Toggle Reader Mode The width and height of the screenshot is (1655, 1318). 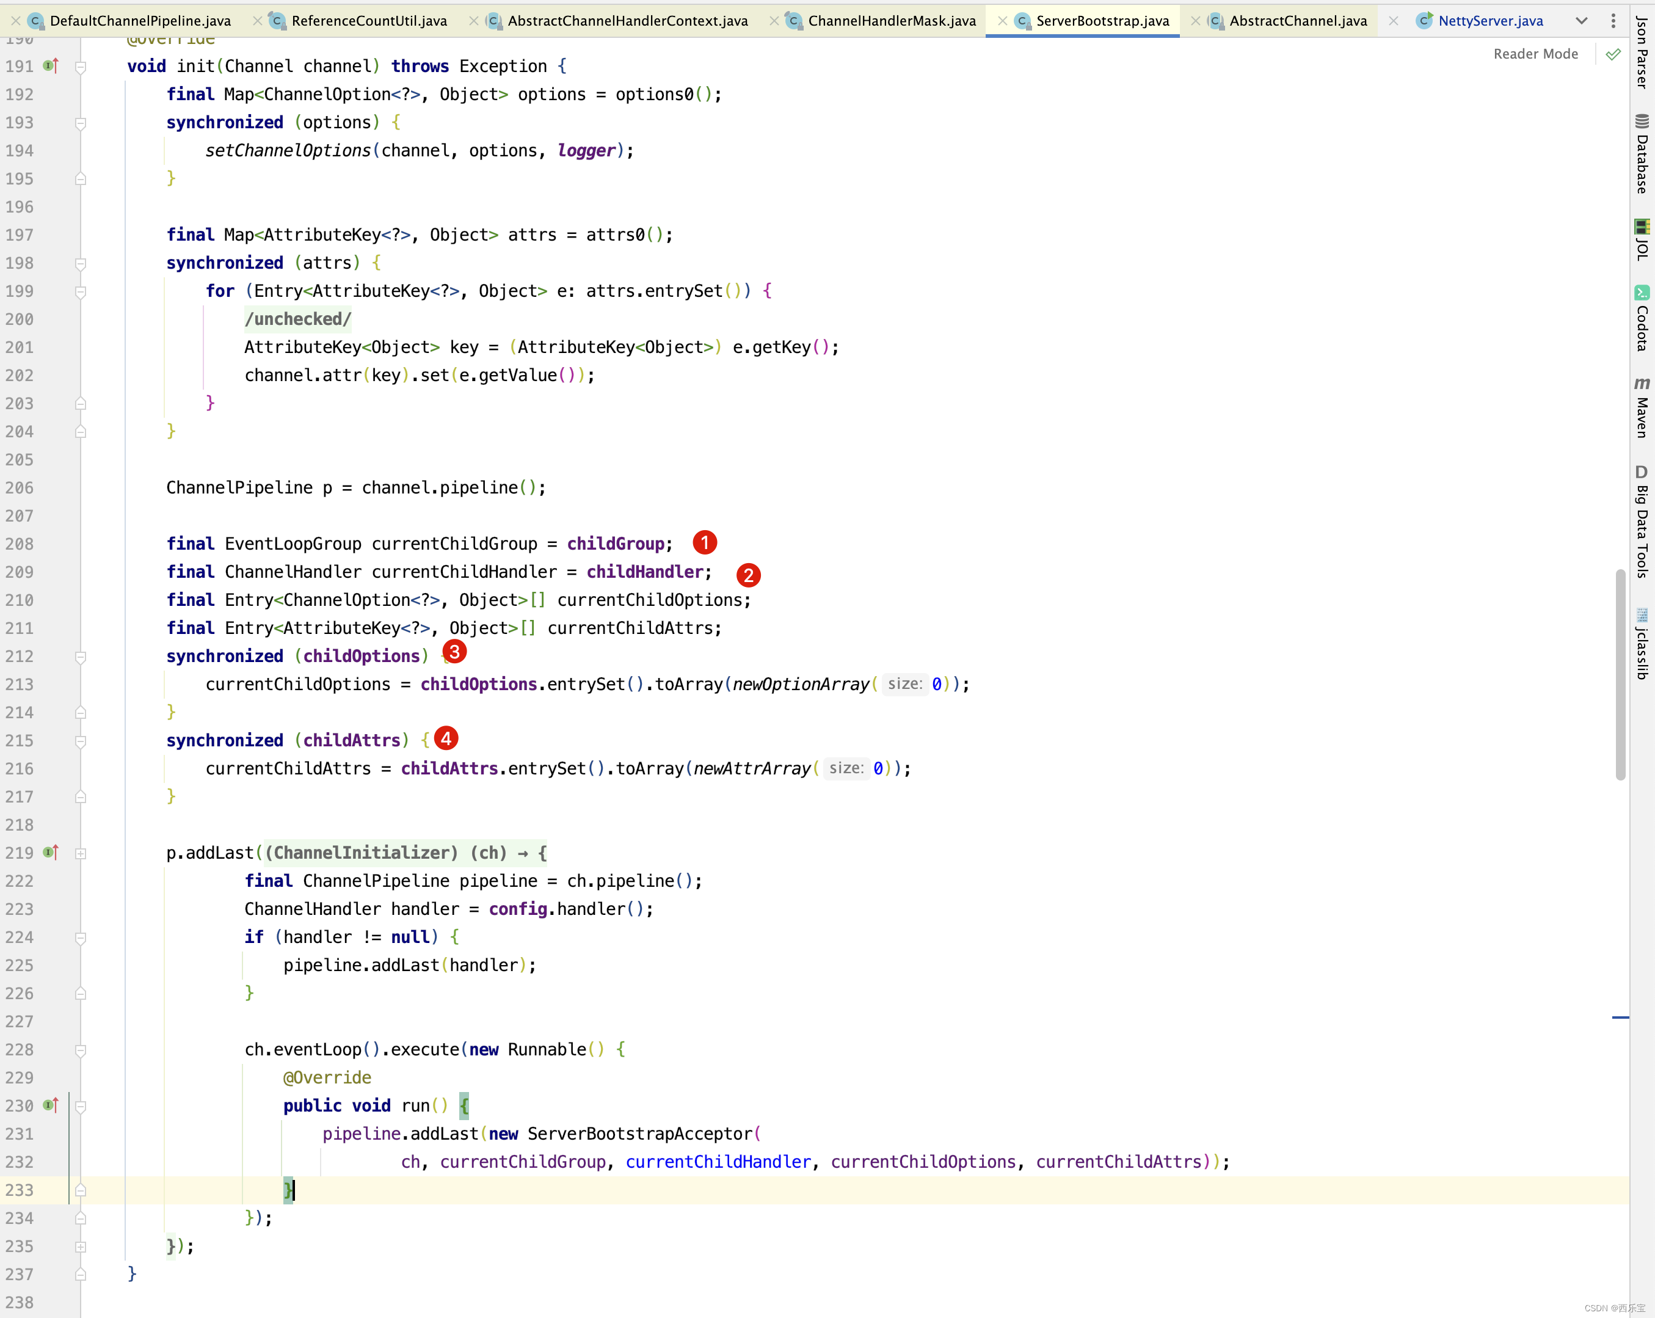tap(1535, 54)
